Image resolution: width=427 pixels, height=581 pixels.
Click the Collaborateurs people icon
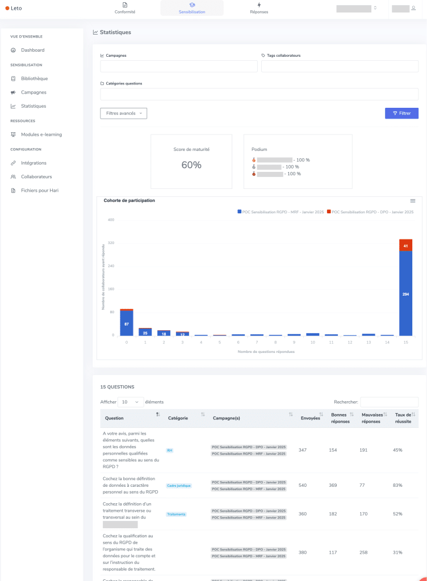[x=14, y=176]
